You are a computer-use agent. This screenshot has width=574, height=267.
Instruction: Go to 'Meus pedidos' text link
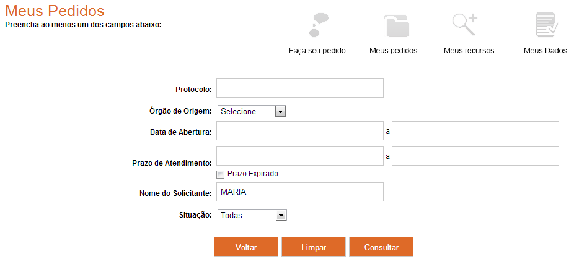393,51
